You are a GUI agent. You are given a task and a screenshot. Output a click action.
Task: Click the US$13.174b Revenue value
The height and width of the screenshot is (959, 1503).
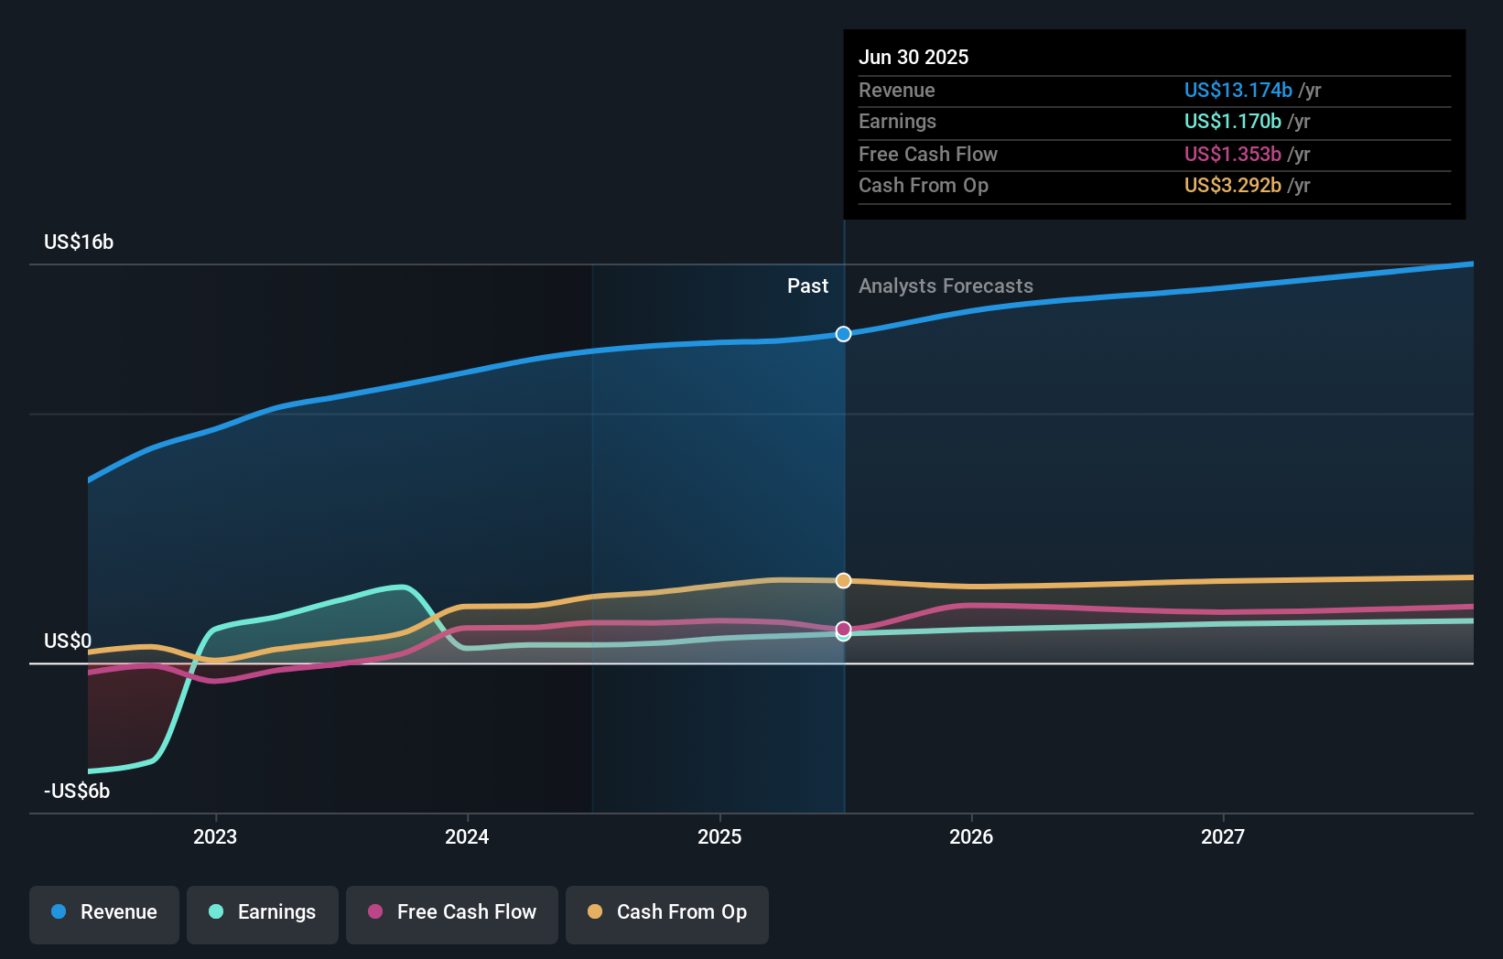[1238, 90]
